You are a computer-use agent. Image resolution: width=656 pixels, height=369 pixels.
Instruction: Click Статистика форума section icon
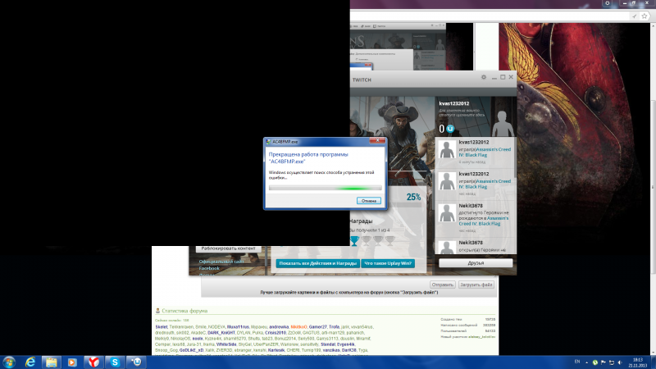pos(157,311)
